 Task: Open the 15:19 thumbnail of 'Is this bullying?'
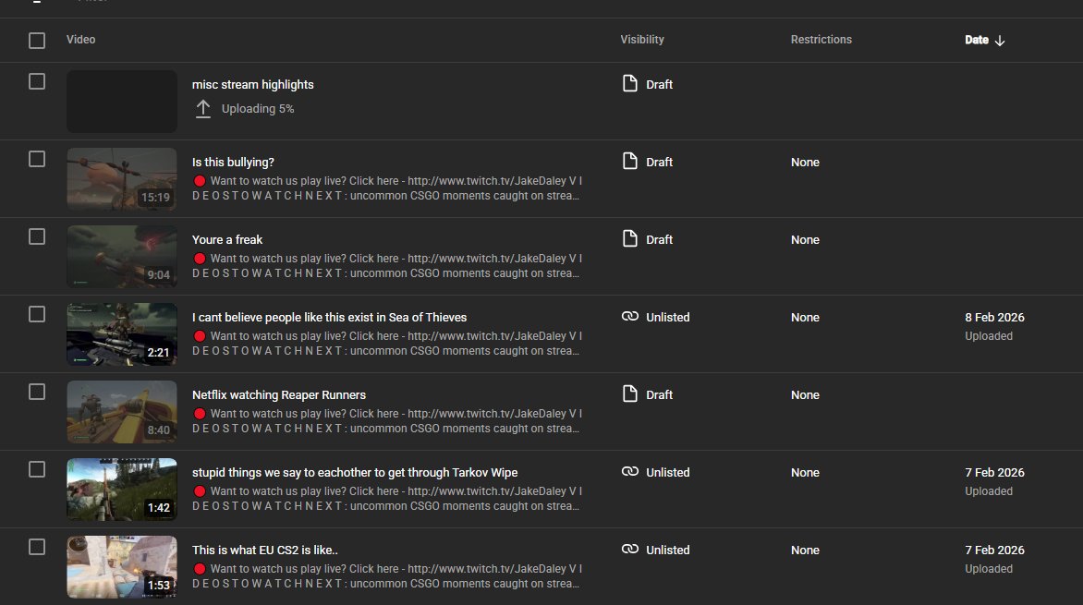coord(122,179)
